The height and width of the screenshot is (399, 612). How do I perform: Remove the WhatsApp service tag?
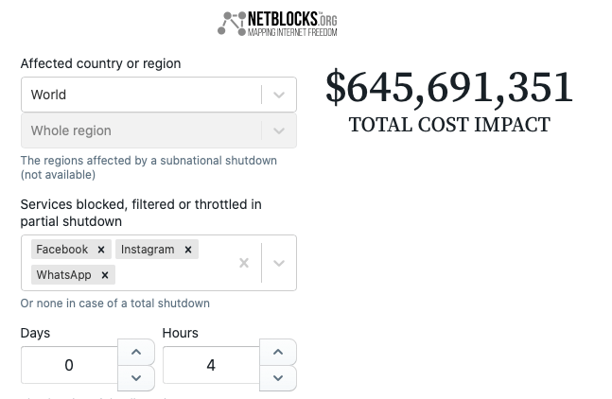point(105,275)
